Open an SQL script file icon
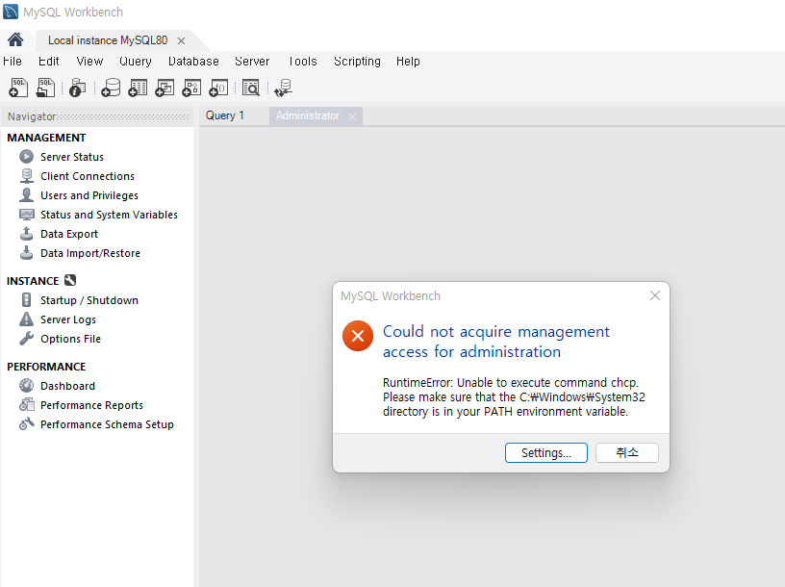 (x=45, y=88)
